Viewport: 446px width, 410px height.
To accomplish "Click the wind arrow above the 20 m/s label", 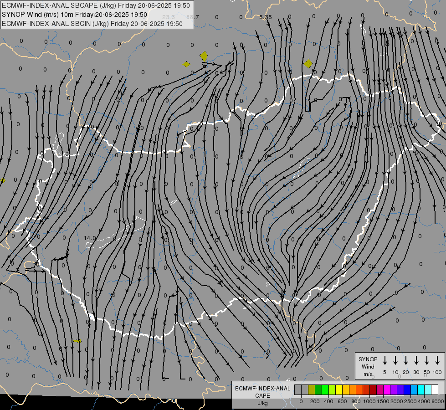I will tap(405, 360).
